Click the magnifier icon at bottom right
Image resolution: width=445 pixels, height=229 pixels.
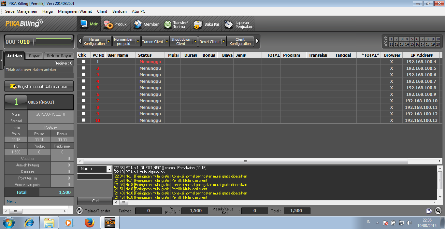[x=438, y=211]
